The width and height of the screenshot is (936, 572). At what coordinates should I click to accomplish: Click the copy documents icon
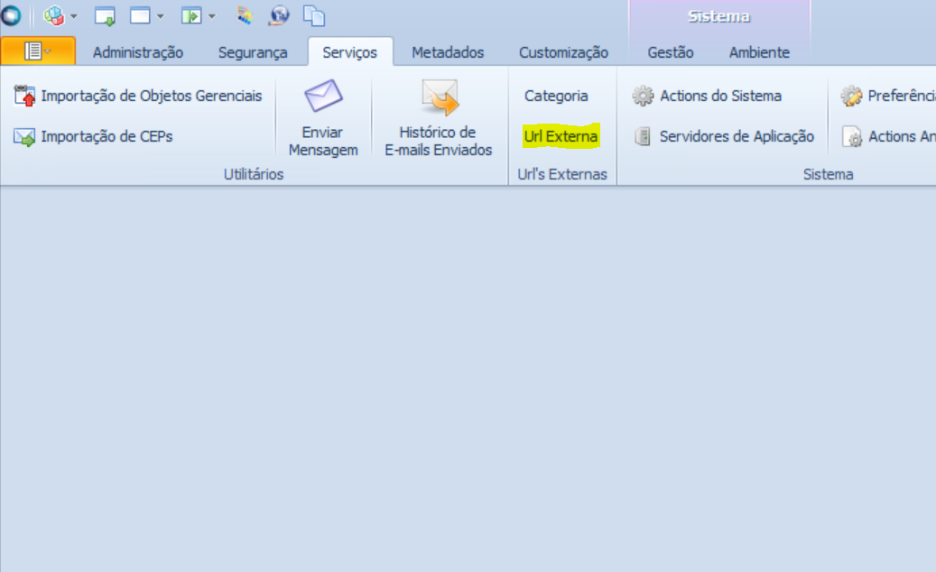click(314, 16)
